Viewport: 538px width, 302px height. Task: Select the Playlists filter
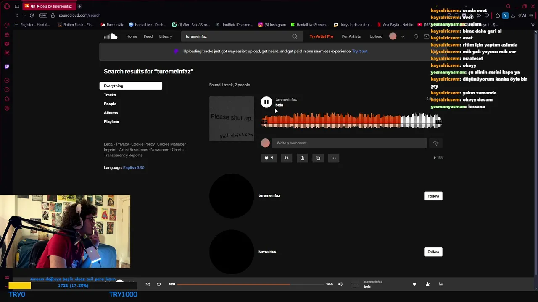pos(111,122)
